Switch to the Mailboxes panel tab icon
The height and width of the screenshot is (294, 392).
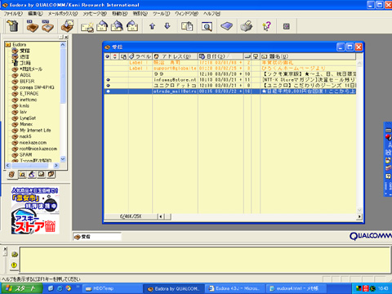(11, 175)
